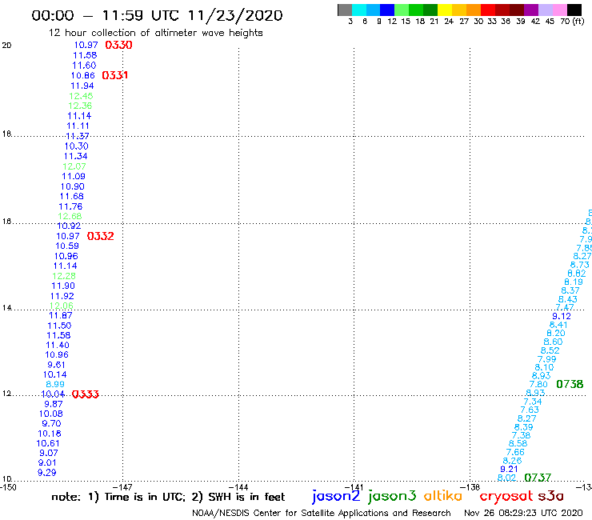Click the timestamp 'Nov 26 08:29:23 UTC 2020'
Image resolution: width=592 pixels, height=520 pixels.
(523, 513)
